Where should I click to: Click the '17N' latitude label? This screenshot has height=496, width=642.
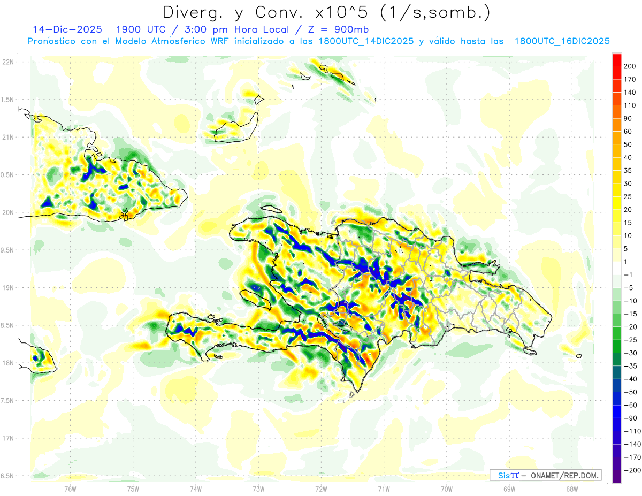[8, 438]
